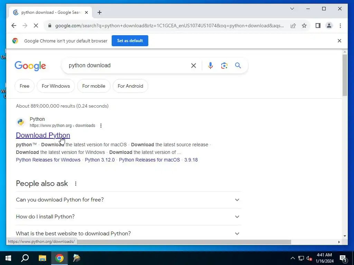Click the muted volume tray icon
This screenshot has height=265, width=354.
pos(309,258)
